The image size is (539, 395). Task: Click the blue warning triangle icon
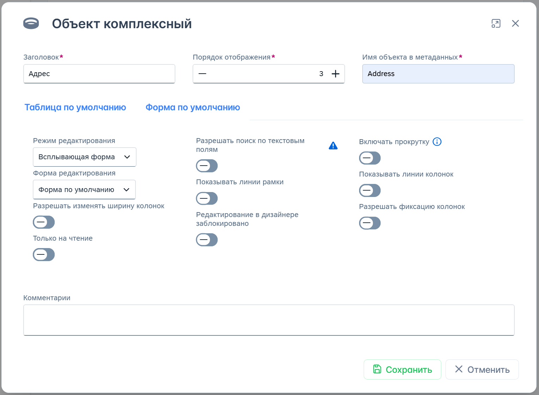pos(333,146)
